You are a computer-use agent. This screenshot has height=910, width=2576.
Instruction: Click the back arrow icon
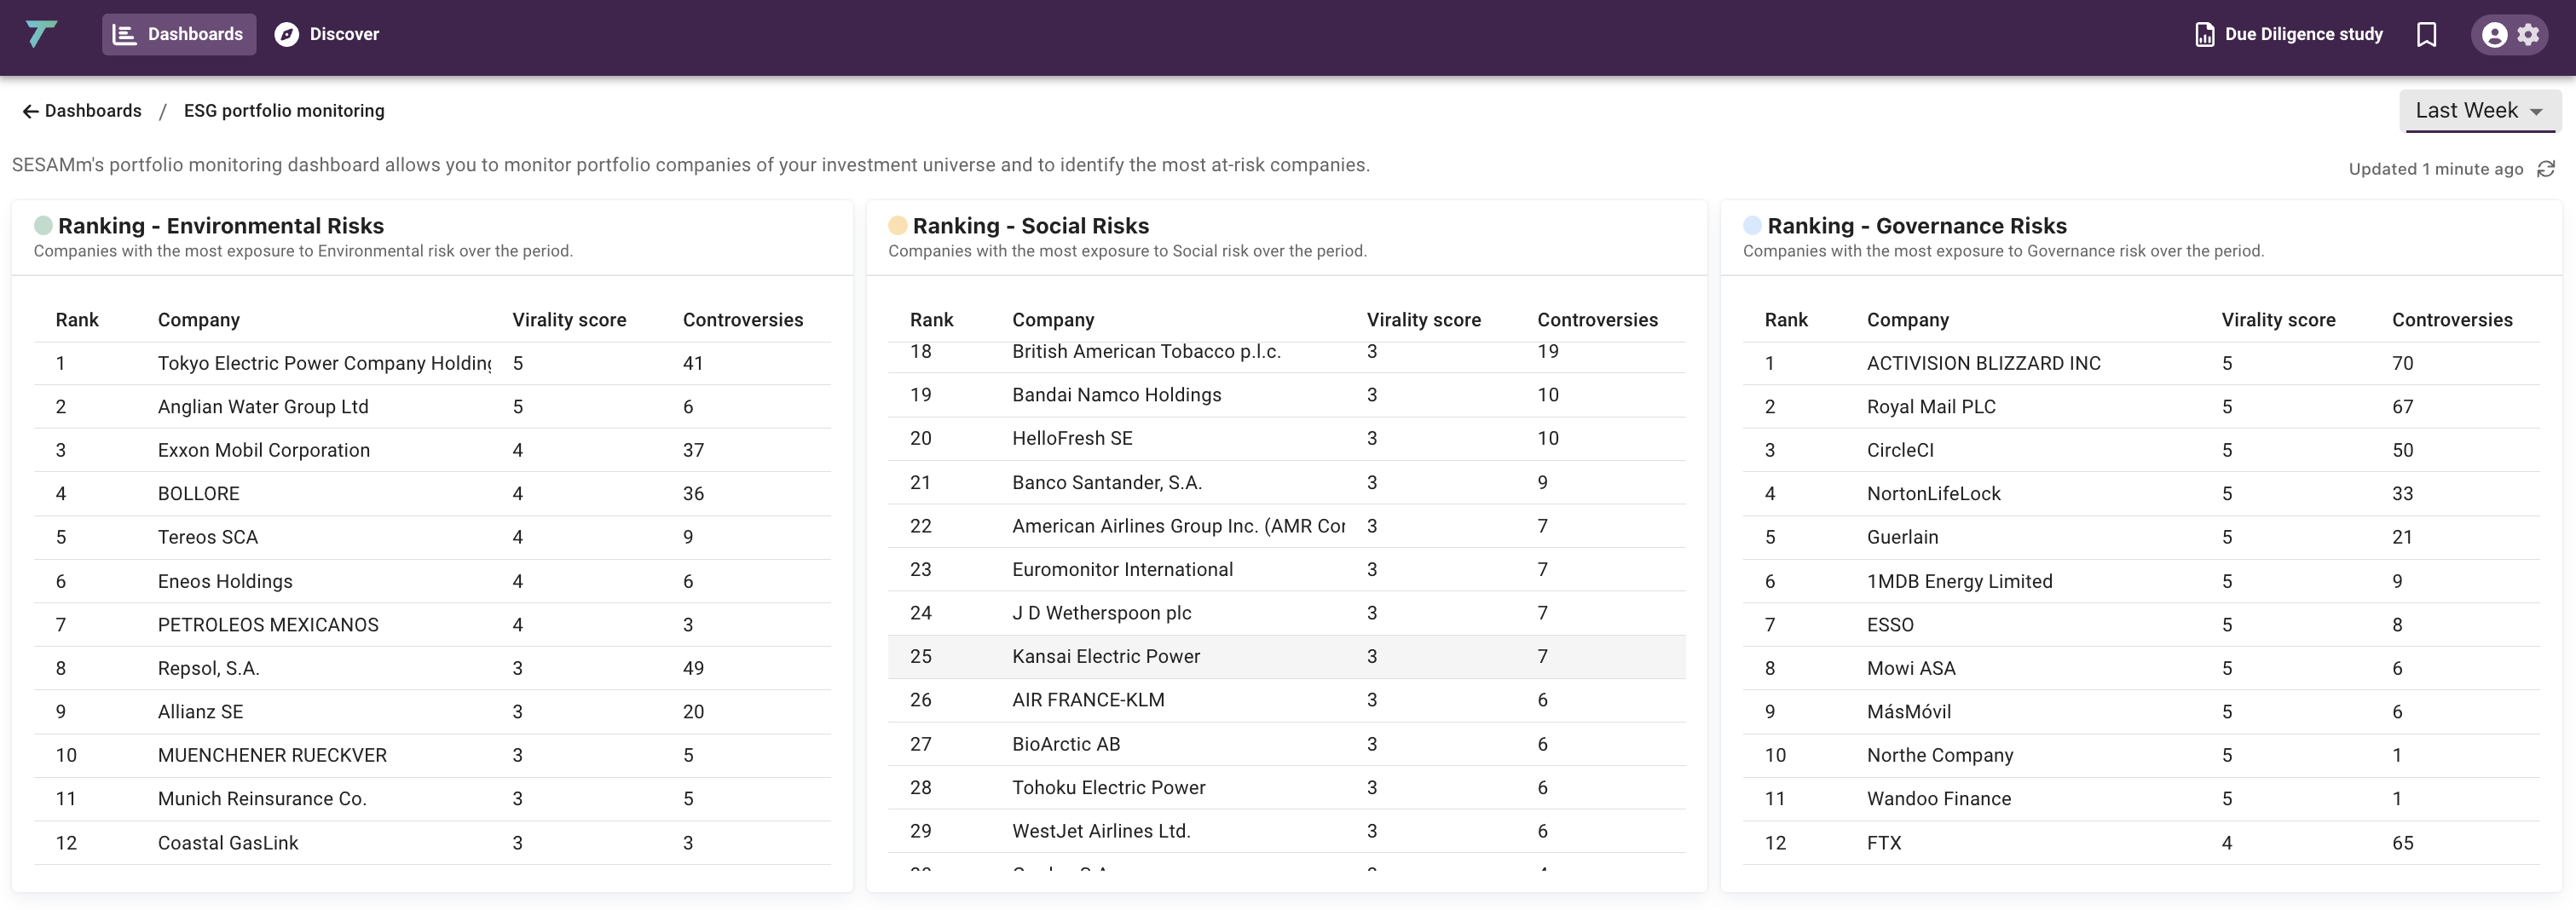point(31,111)
